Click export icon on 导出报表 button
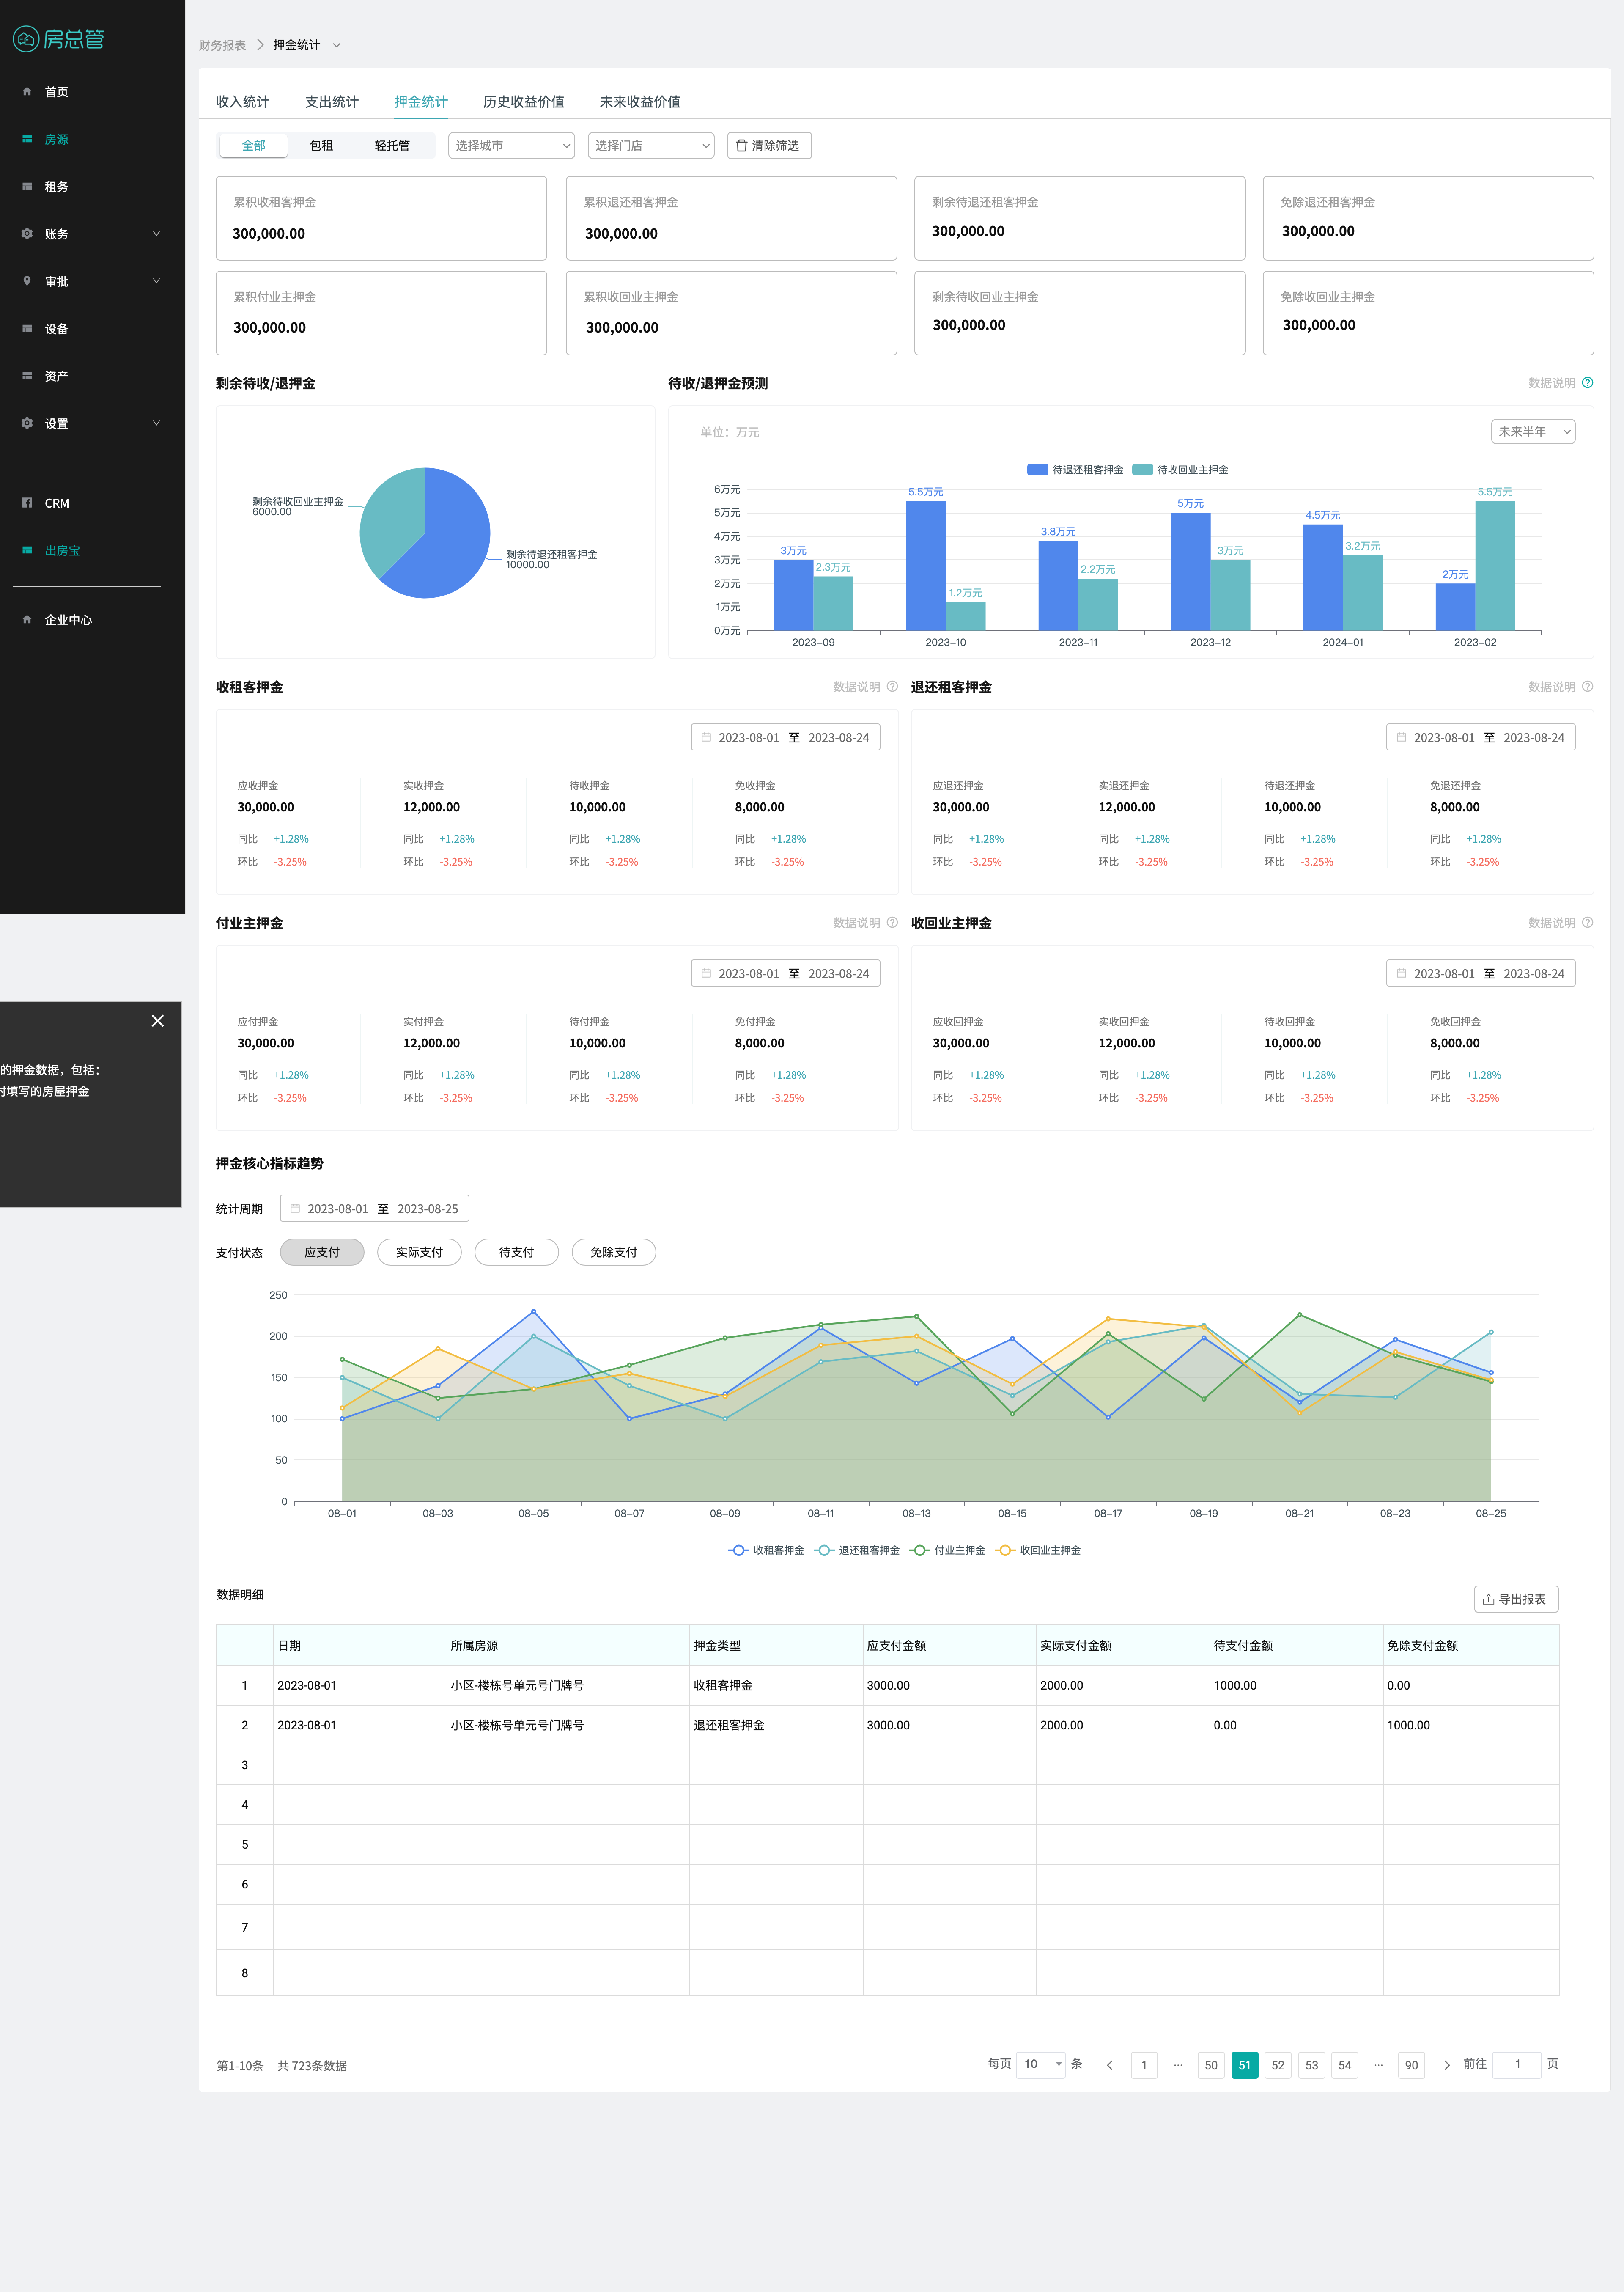The image size is (1624, 2292). [1488, 1600]
